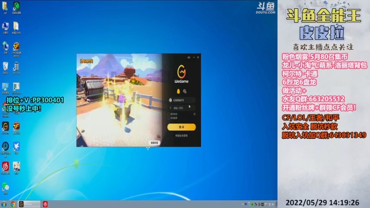Open the CrossFire shortcut beside WeGame icon
This screenshot has height=208, width=370.
pos(16,128)
